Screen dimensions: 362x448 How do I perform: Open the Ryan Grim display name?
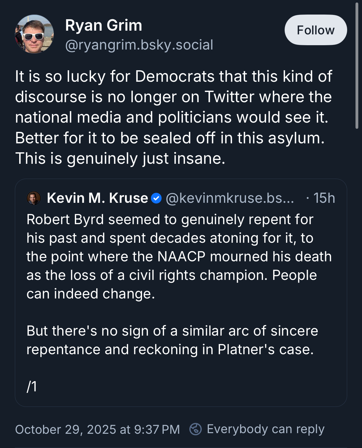[104, 25]
